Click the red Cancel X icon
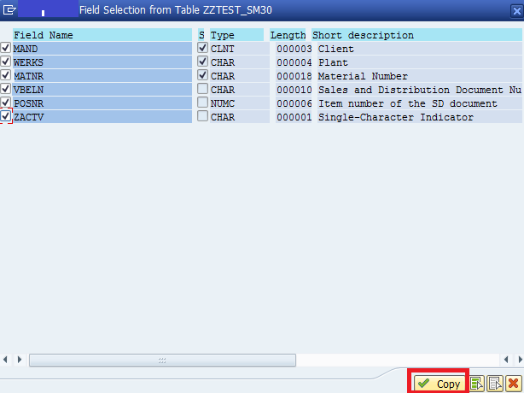The width and height of the screenshot is (524, 393). 513,384
